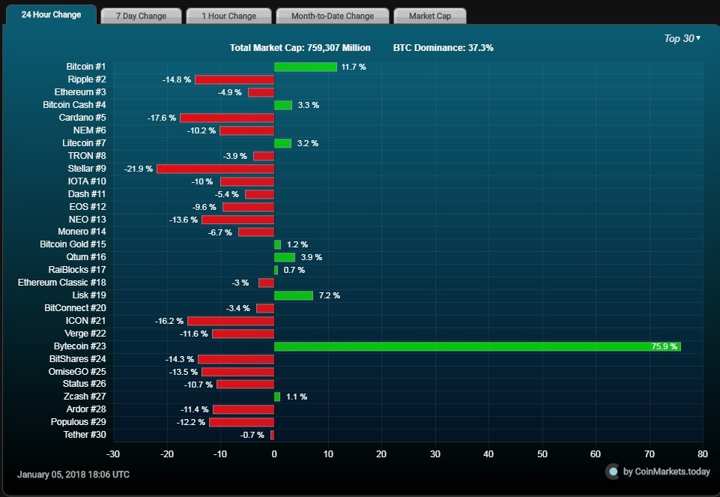Click the 'Litecoin #7' label
Image resolution: width=720 pixels, height=497 pixels.
[84, 143]
